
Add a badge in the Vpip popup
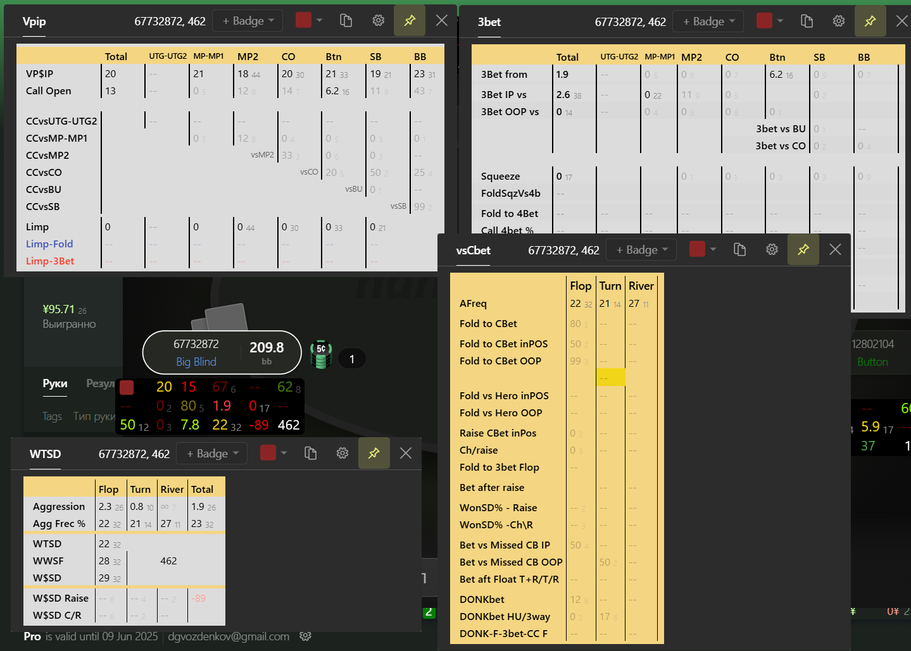point(248,21)
